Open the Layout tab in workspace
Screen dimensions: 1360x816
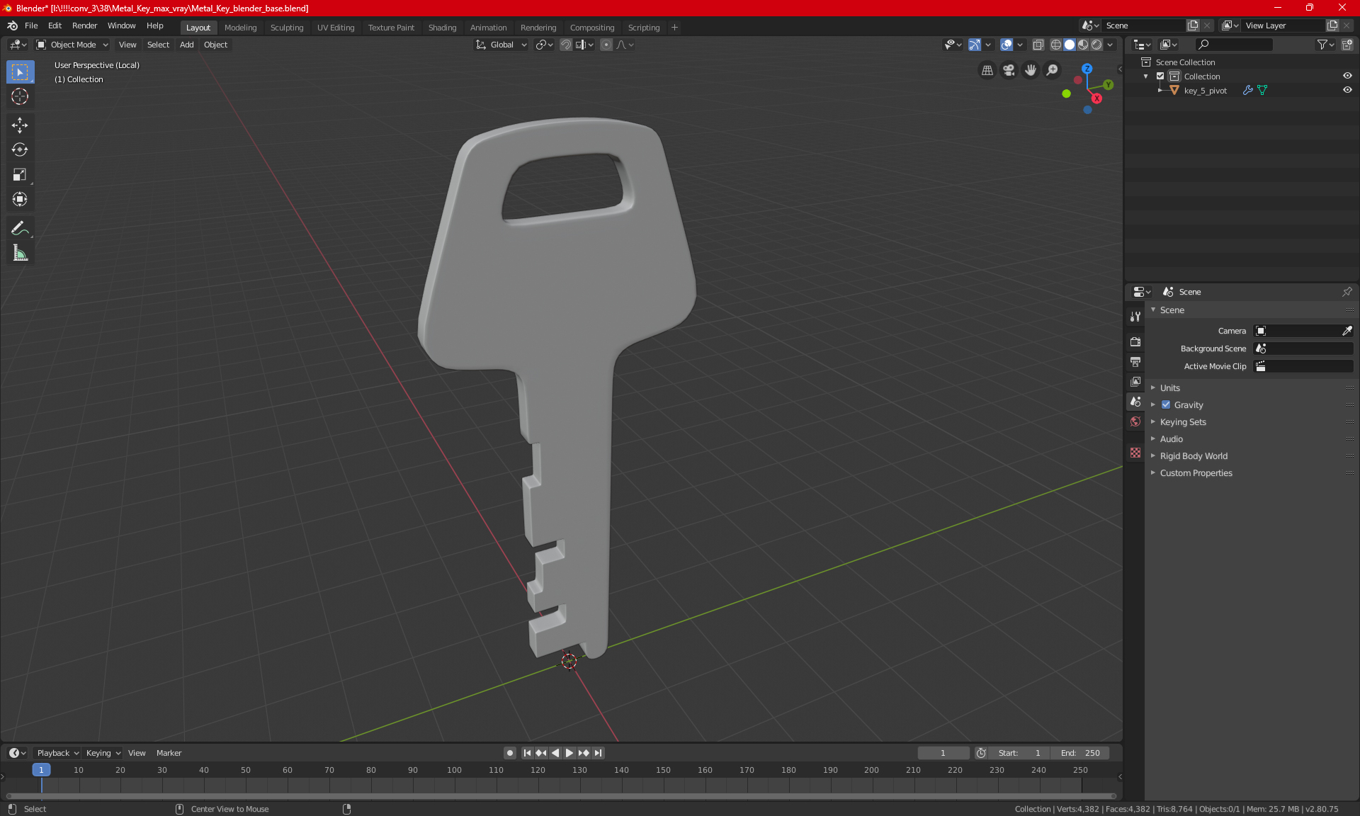[x=198, y=26]
